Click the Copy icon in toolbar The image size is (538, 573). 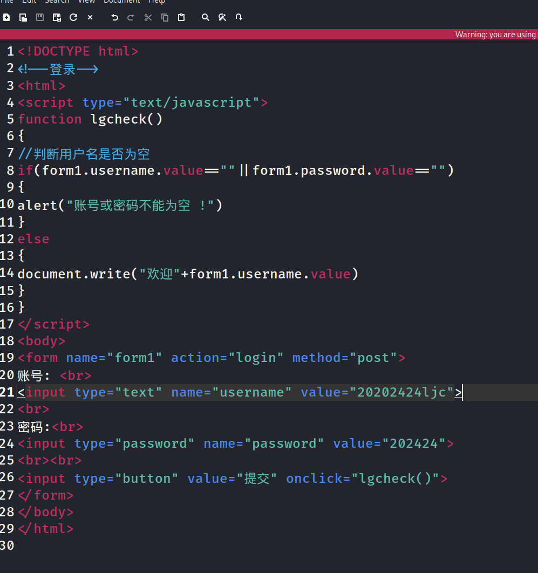tap(165, 17)
